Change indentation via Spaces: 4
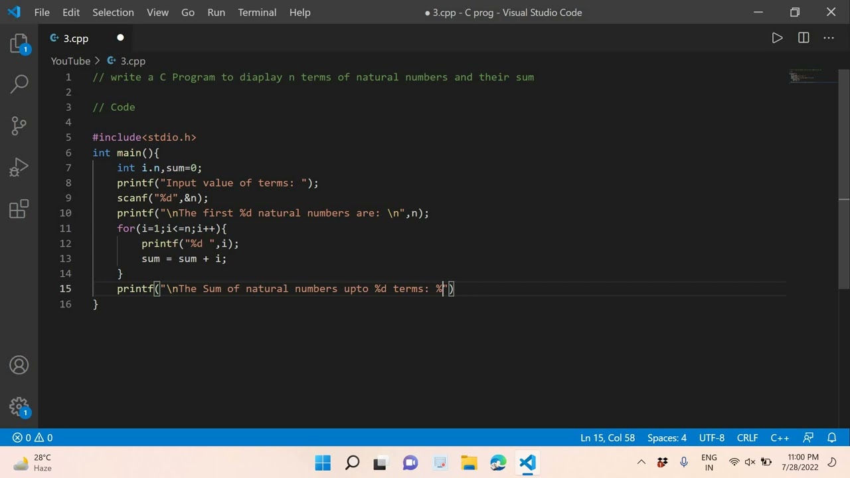Viewport: 850px width, 478px height. tap(667, 438)
